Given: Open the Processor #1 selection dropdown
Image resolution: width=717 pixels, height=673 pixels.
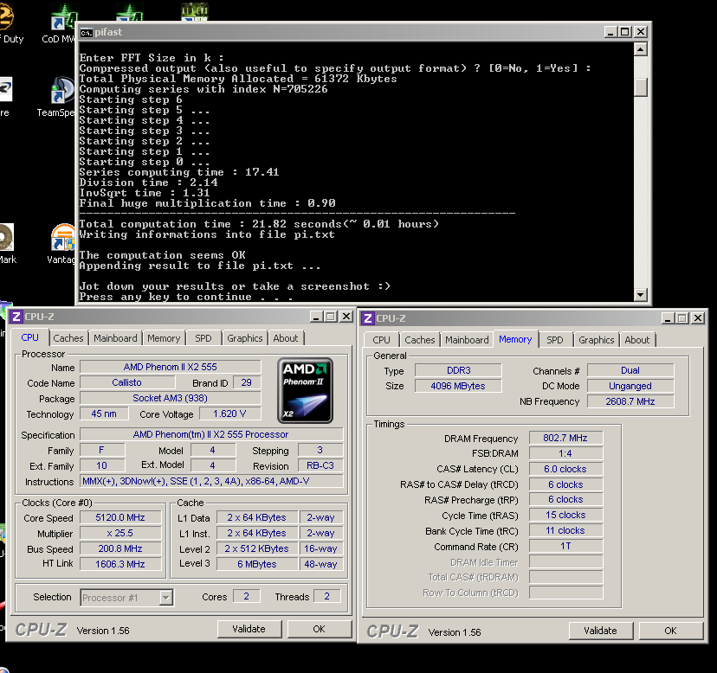Looking at the screenshot, I should 166,598.
